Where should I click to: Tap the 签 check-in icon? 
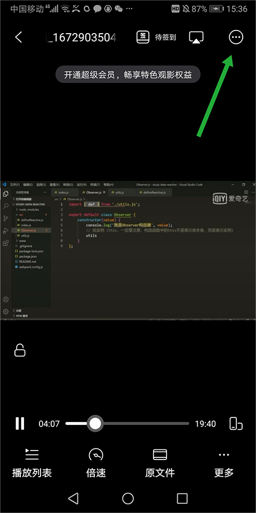143,37
